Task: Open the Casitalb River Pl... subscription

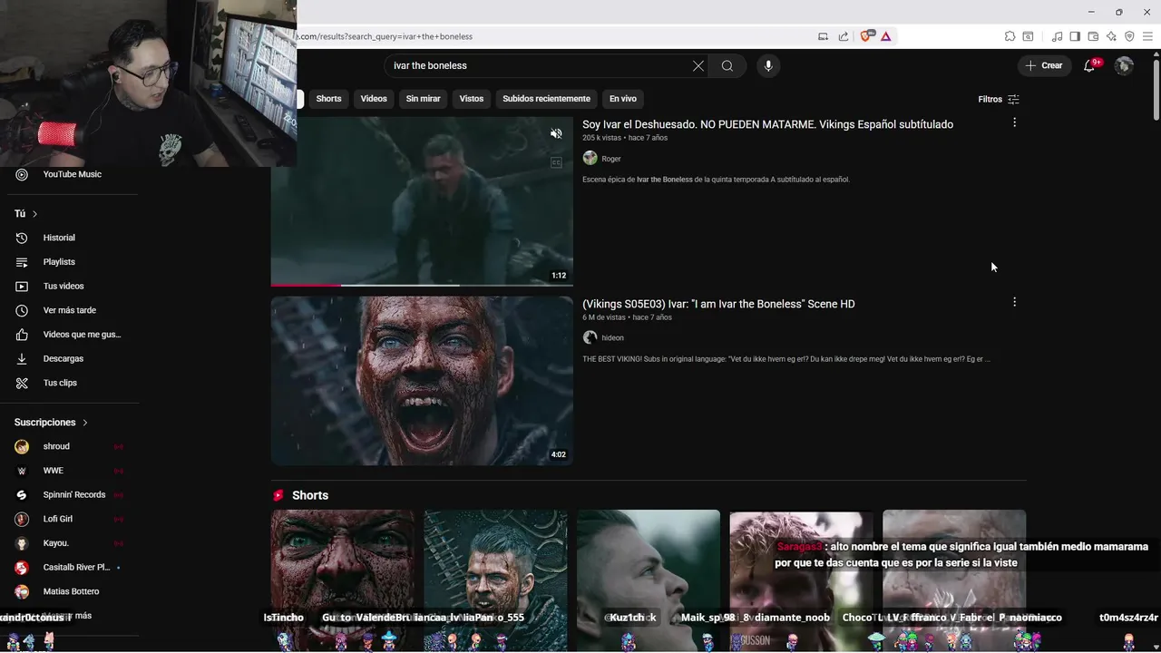Action: tap(76, 568)
